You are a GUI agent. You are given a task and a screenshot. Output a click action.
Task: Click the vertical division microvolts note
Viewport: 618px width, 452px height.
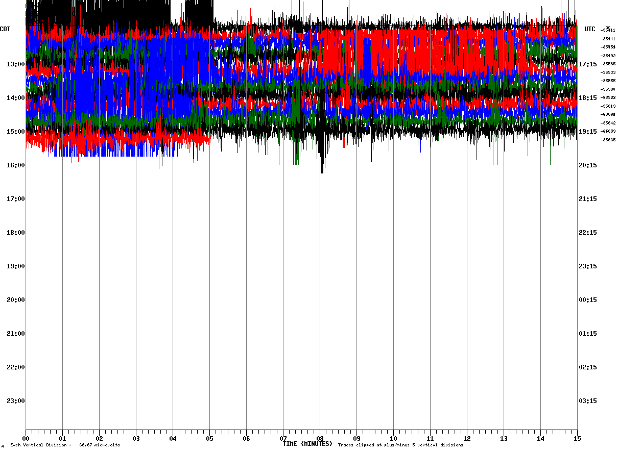point(65,445)
